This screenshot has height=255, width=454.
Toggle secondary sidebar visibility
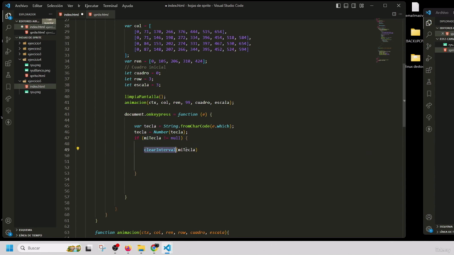353,6
